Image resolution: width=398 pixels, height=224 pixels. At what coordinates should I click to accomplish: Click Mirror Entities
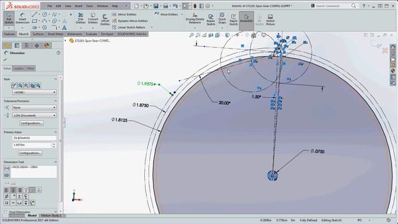[x=124, y=14]
